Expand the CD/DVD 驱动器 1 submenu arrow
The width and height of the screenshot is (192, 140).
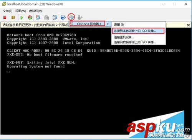tap(108, 24)
